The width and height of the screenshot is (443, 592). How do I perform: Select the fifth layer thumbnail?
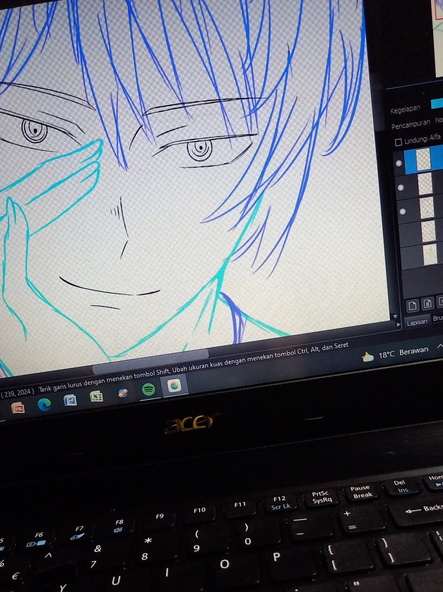pos(430,254)
